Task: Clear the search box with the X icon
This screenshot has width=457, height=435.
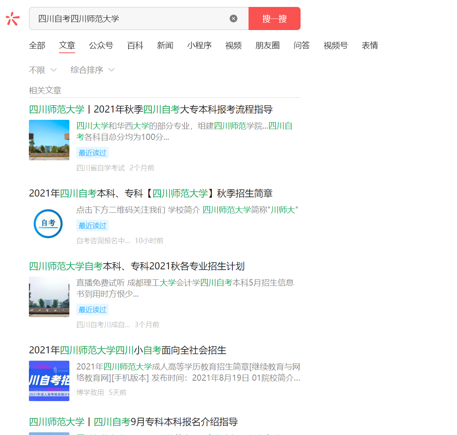Action: point(234,18)
